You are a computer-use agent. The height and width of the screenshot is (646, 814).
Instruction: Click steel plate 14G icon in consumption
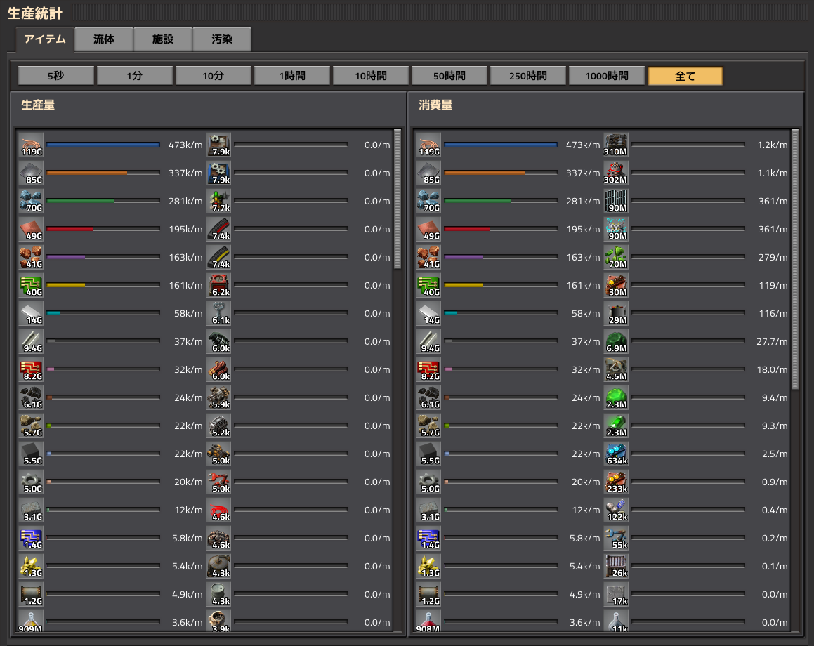point(428,313)
